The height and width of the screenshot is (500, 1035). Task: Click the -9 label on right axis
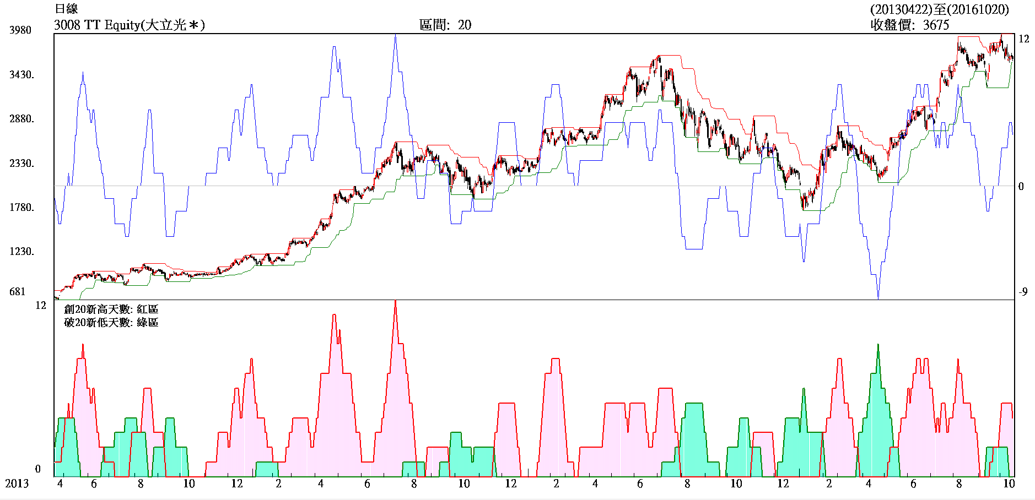pyautogui.click(x=1022, y=292)
